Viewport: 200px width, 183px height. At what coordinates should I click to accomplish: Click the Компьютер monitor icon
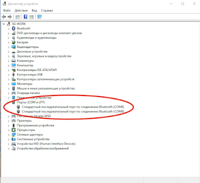[x=13, y=65]
